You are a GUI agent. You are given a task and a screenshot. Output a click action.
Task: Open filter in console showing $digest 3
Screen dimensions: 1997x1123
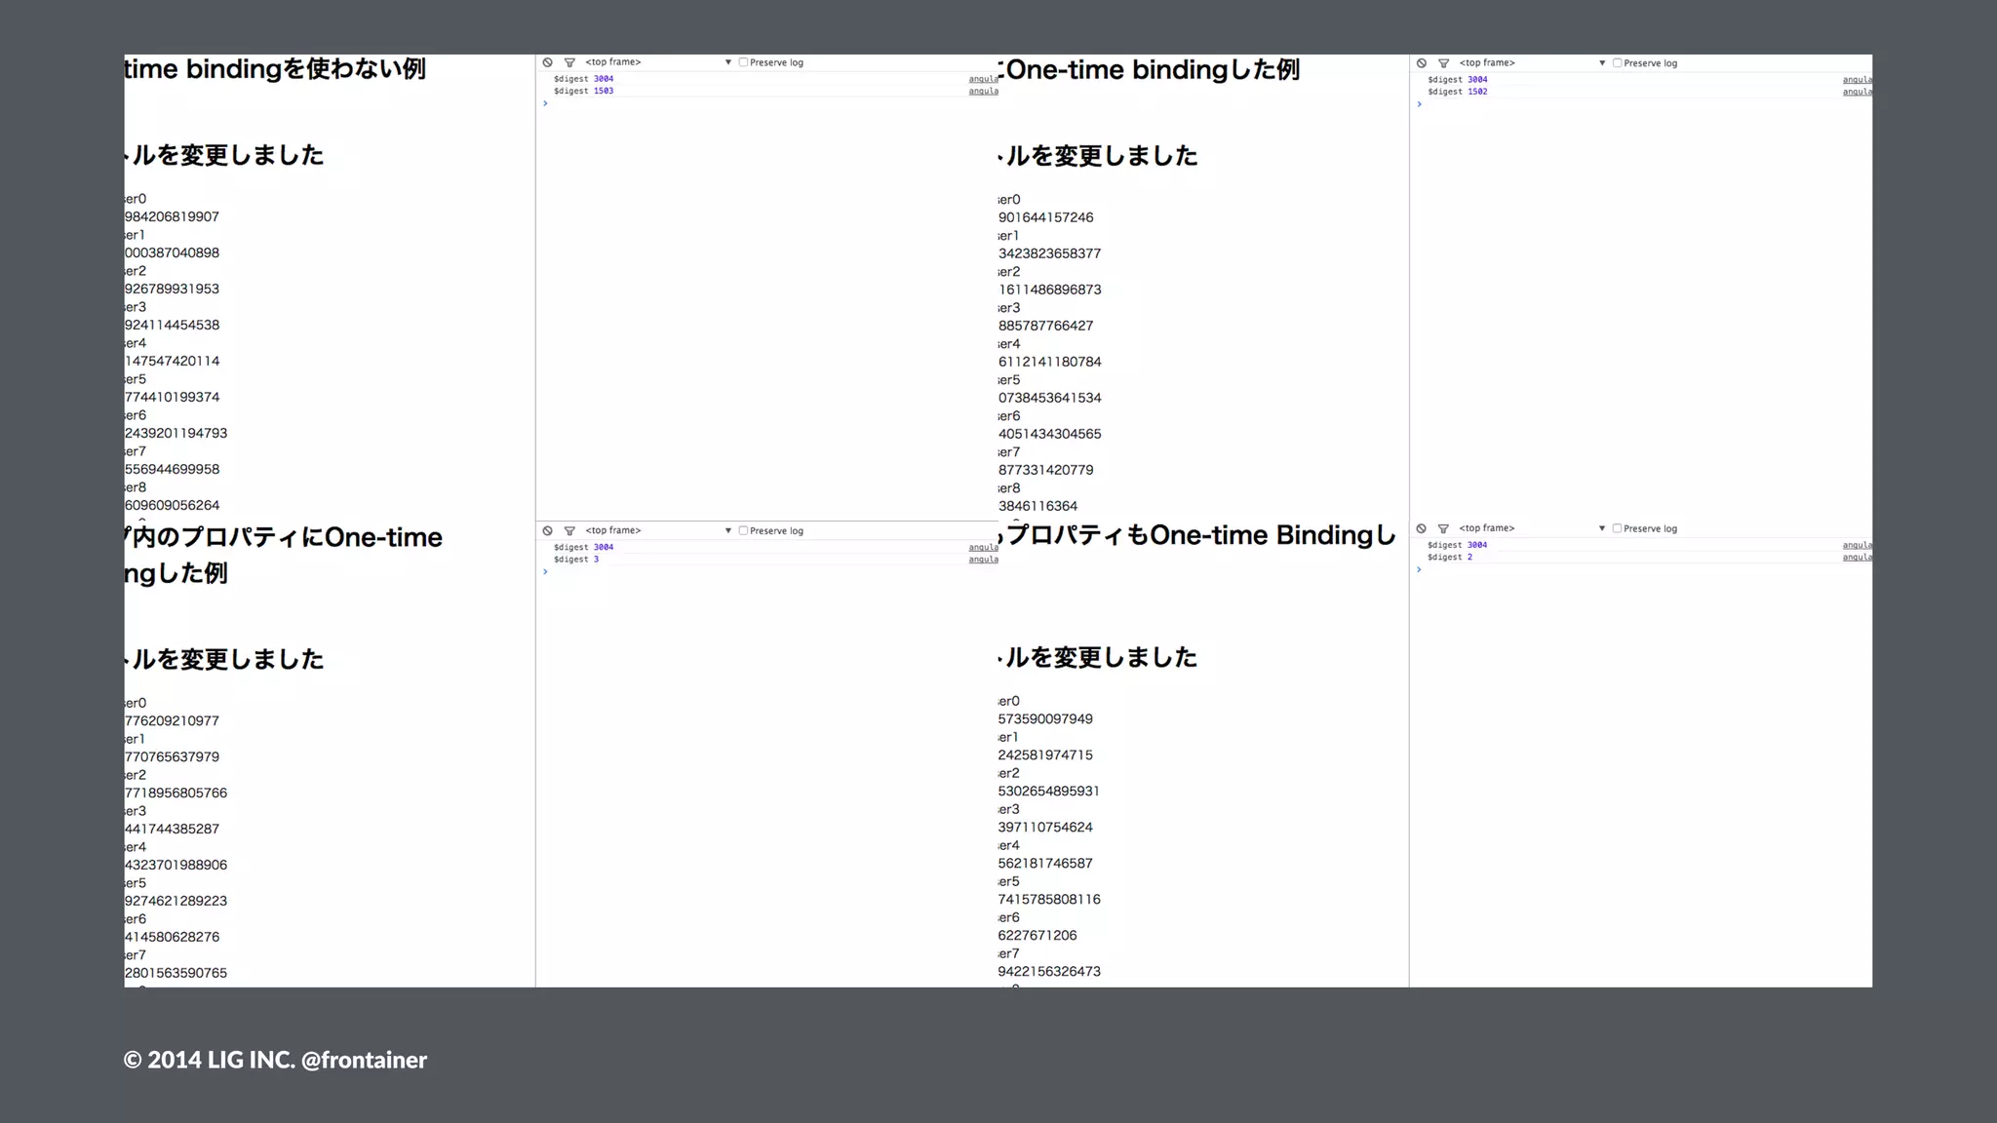click(x=569, y=531)
